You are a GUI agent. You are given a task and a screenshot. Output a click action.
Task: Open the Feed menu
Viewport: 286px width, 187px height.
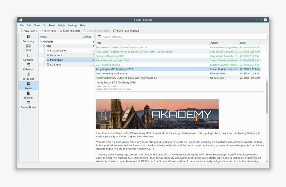tap(52, 25)
